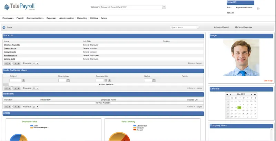This screenshot has height=141, width=276.
Task: Open the Utilities menu
Action: click(94, 18)
